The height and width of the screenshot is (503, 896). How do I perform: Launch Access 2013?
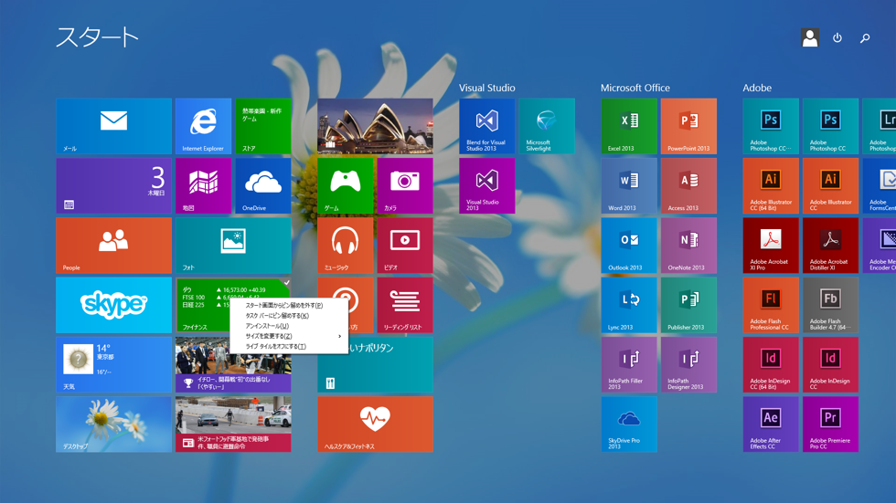coord(688,186)
